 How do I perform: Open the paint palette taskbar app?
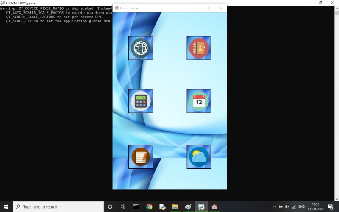(188, 207)
